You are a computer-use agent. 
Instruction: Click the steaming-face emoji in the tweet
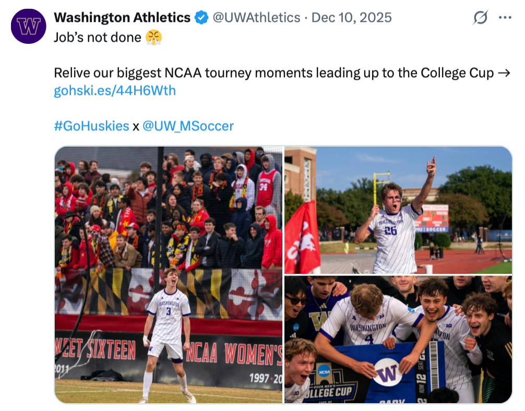coord(153,38)
